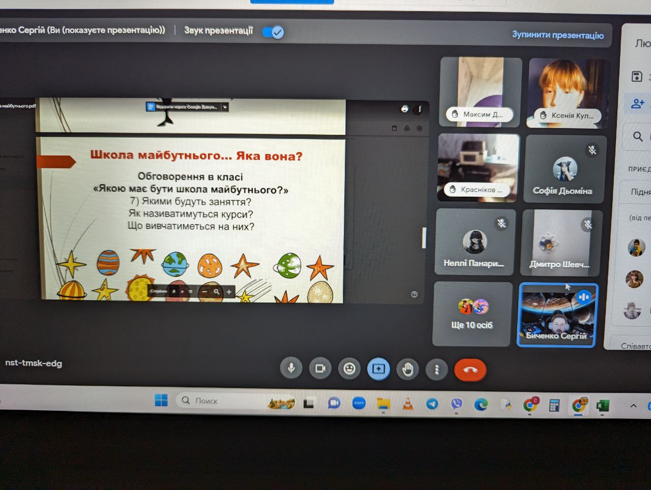Zoom in the PDF with plus button
Screen dimensions: 651x490
[229, 292]
